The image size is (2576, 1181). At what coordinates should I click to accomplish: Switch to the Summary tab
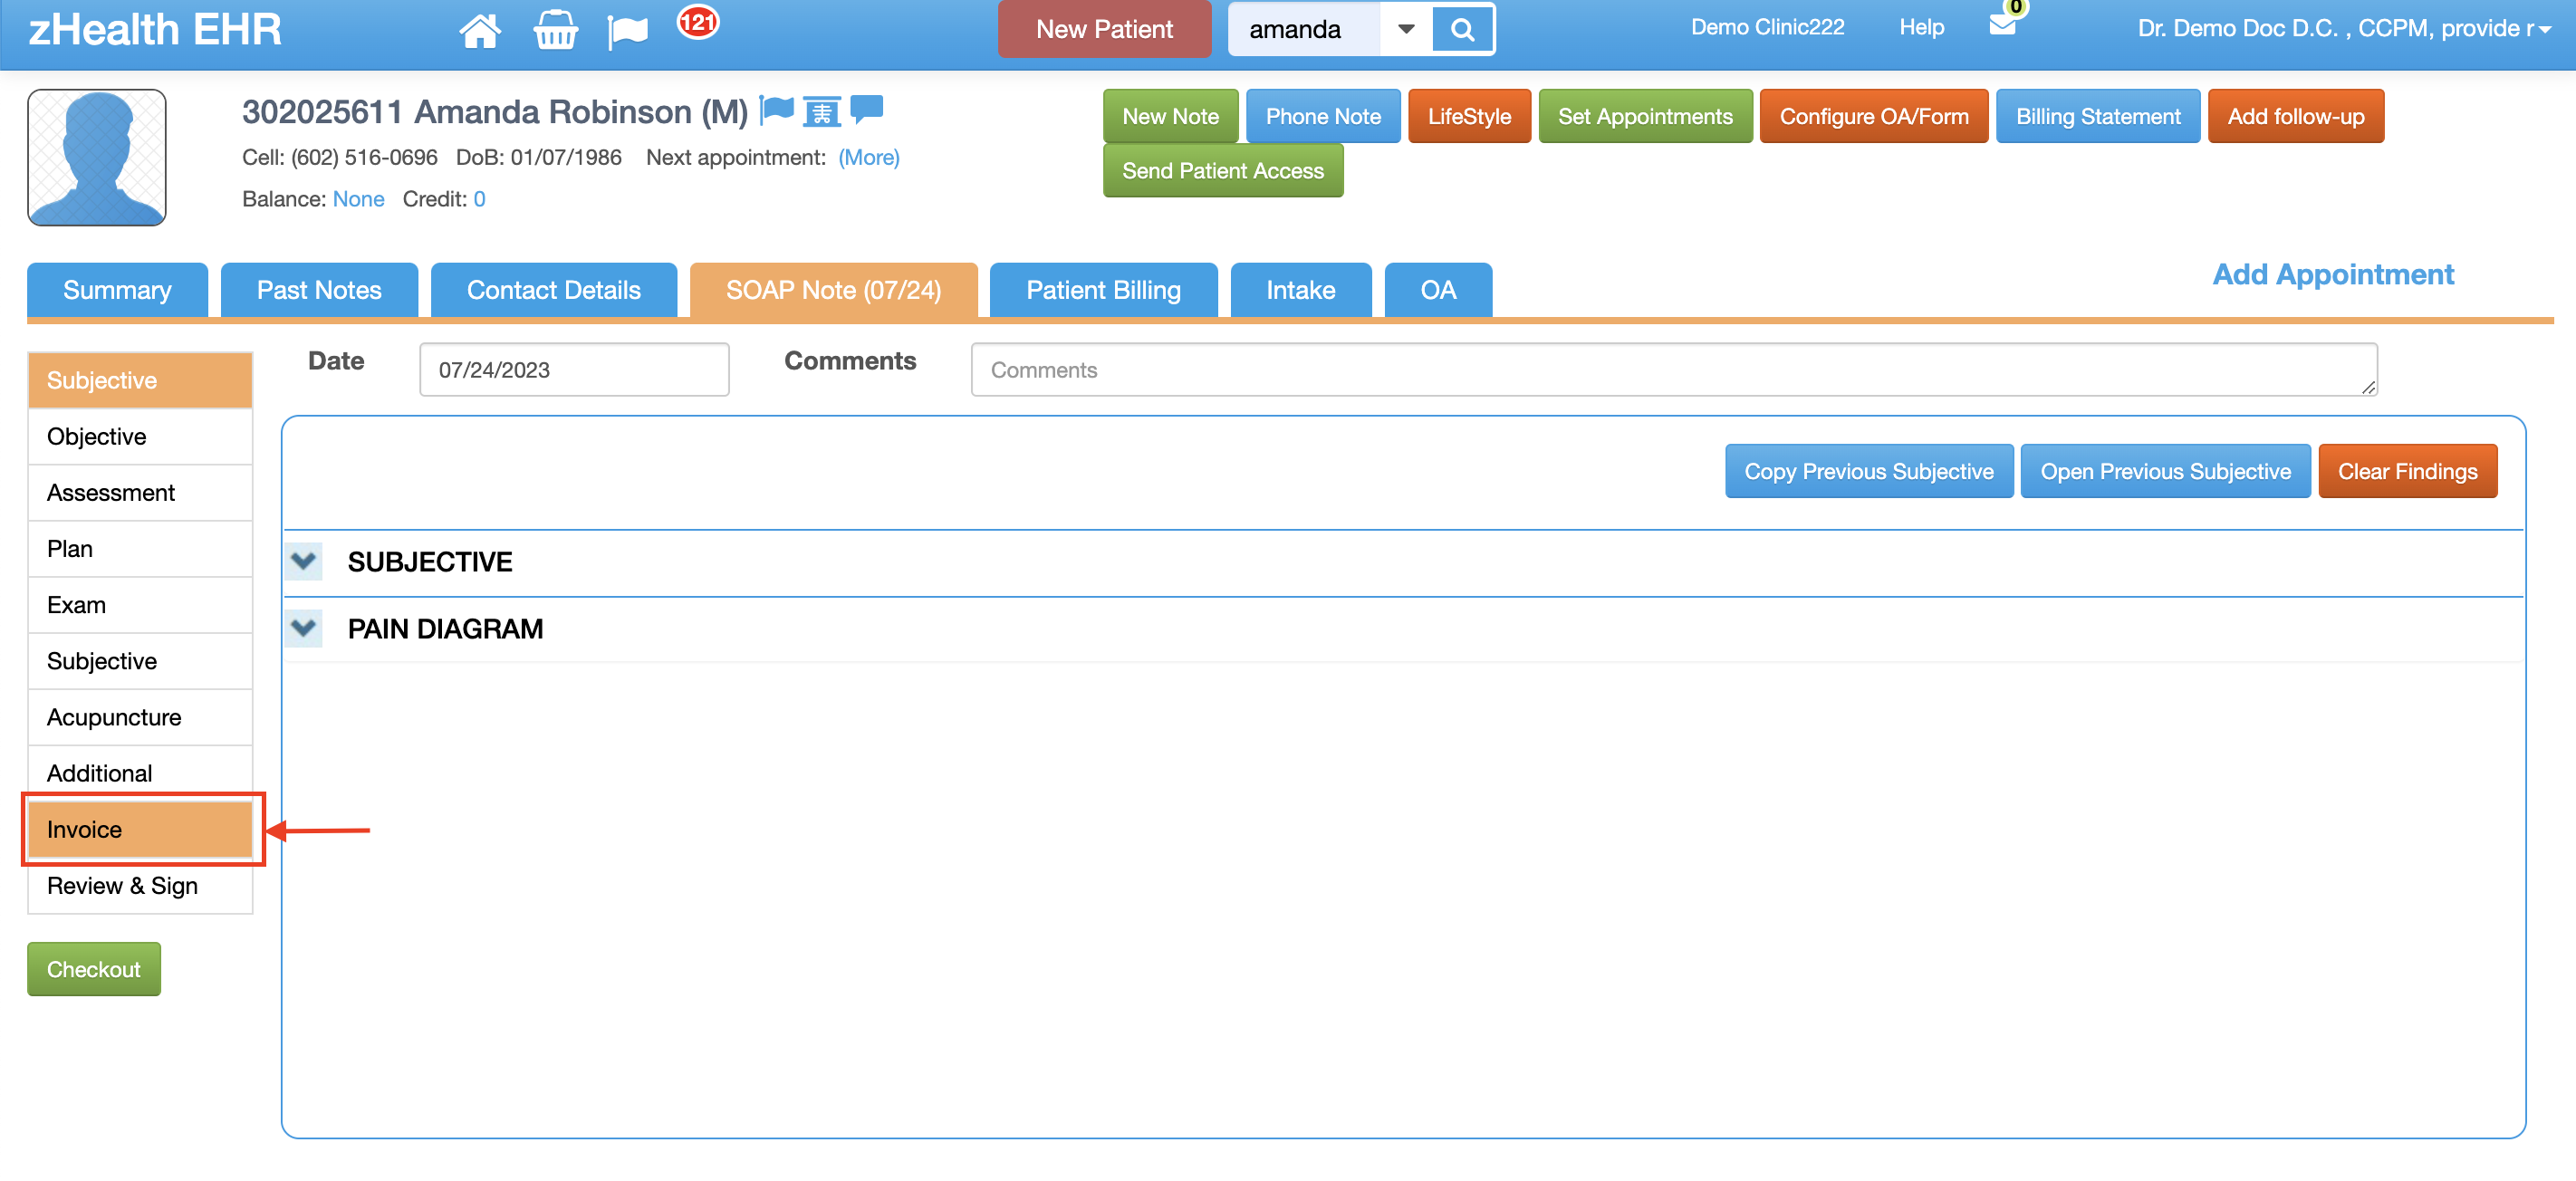(117, 290)
